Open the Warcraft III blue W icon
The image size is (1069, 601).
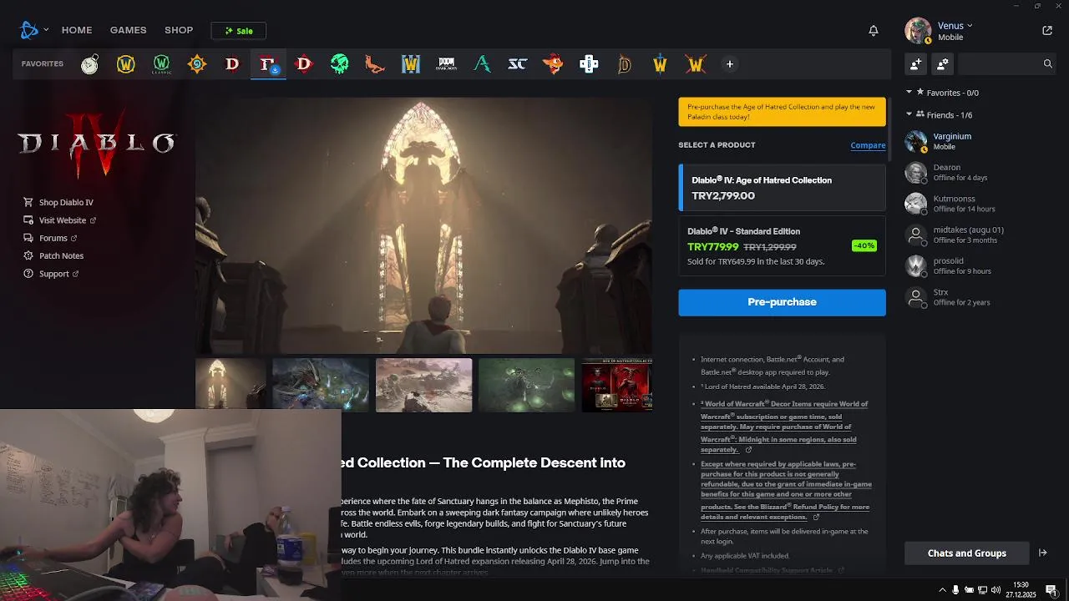pyautogui.click(x=411, y=64)
